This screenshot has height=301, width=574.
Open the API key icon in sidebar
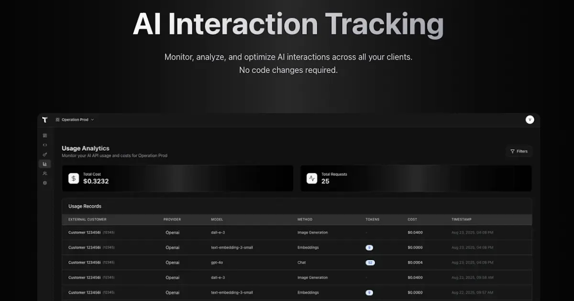45,154
